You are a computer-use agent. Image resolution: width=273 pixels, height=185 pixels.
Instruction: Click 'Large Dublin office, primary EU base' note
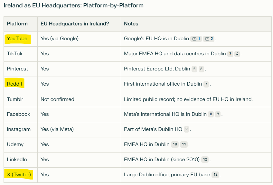(x=167, y=175)
